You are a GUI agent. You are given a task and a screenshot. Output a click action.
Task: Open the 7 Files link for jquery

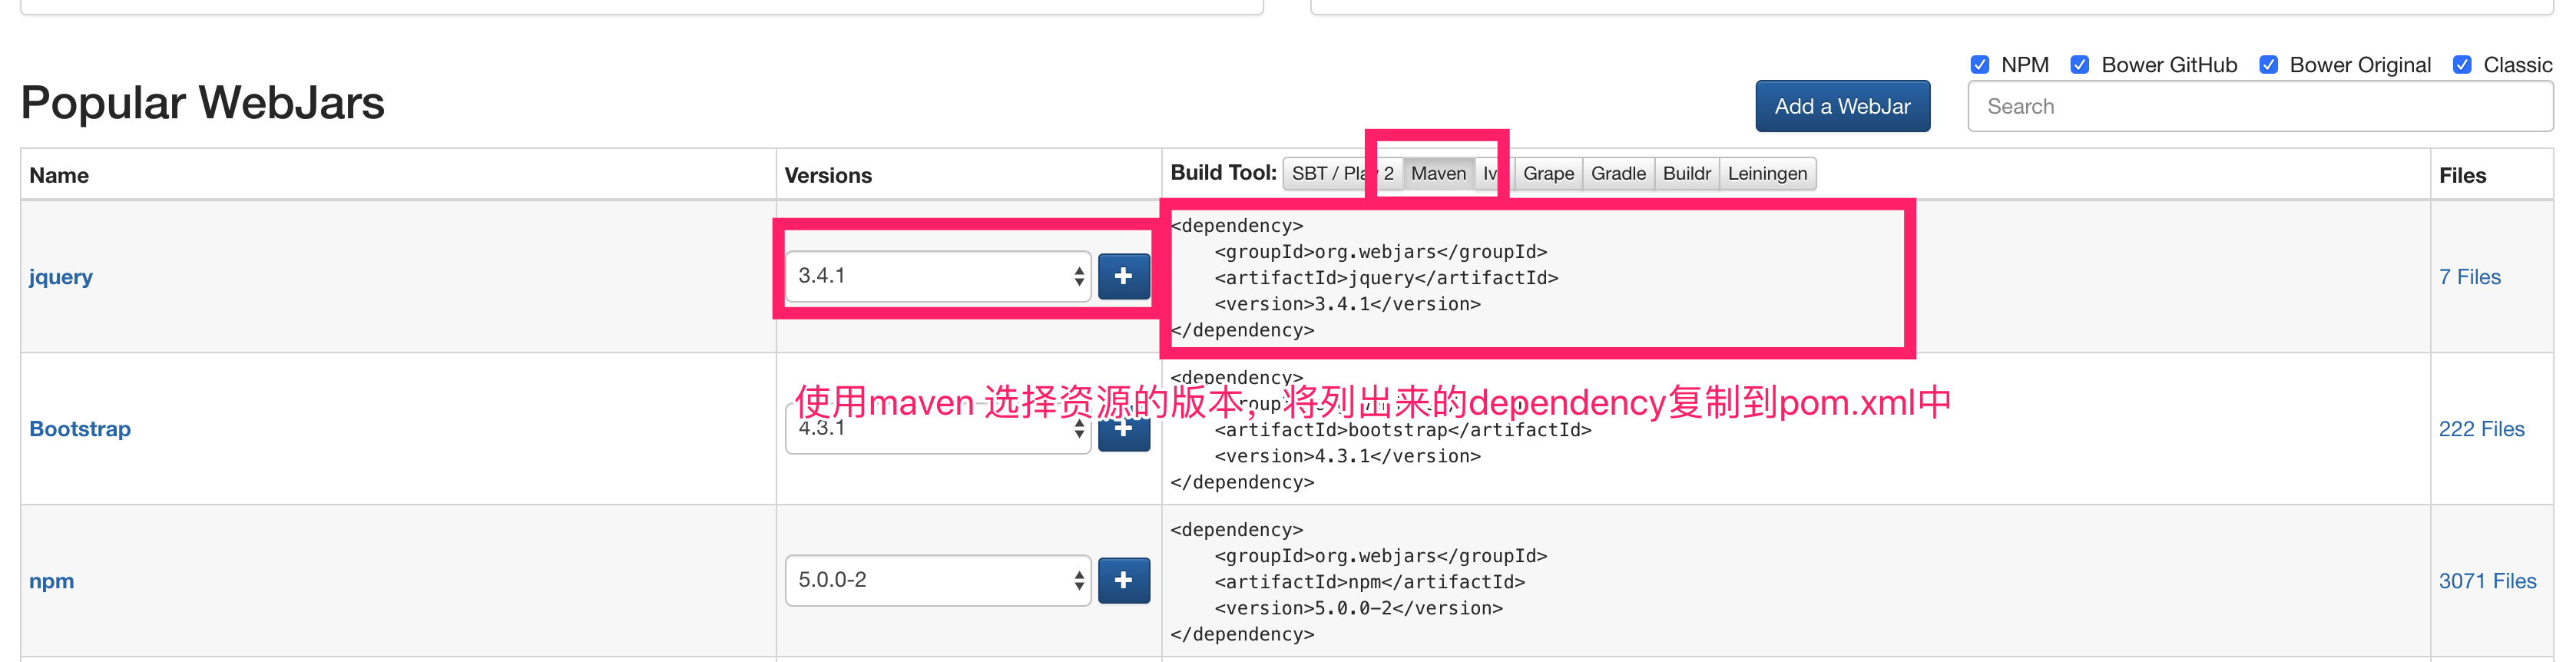point(2469,277)
